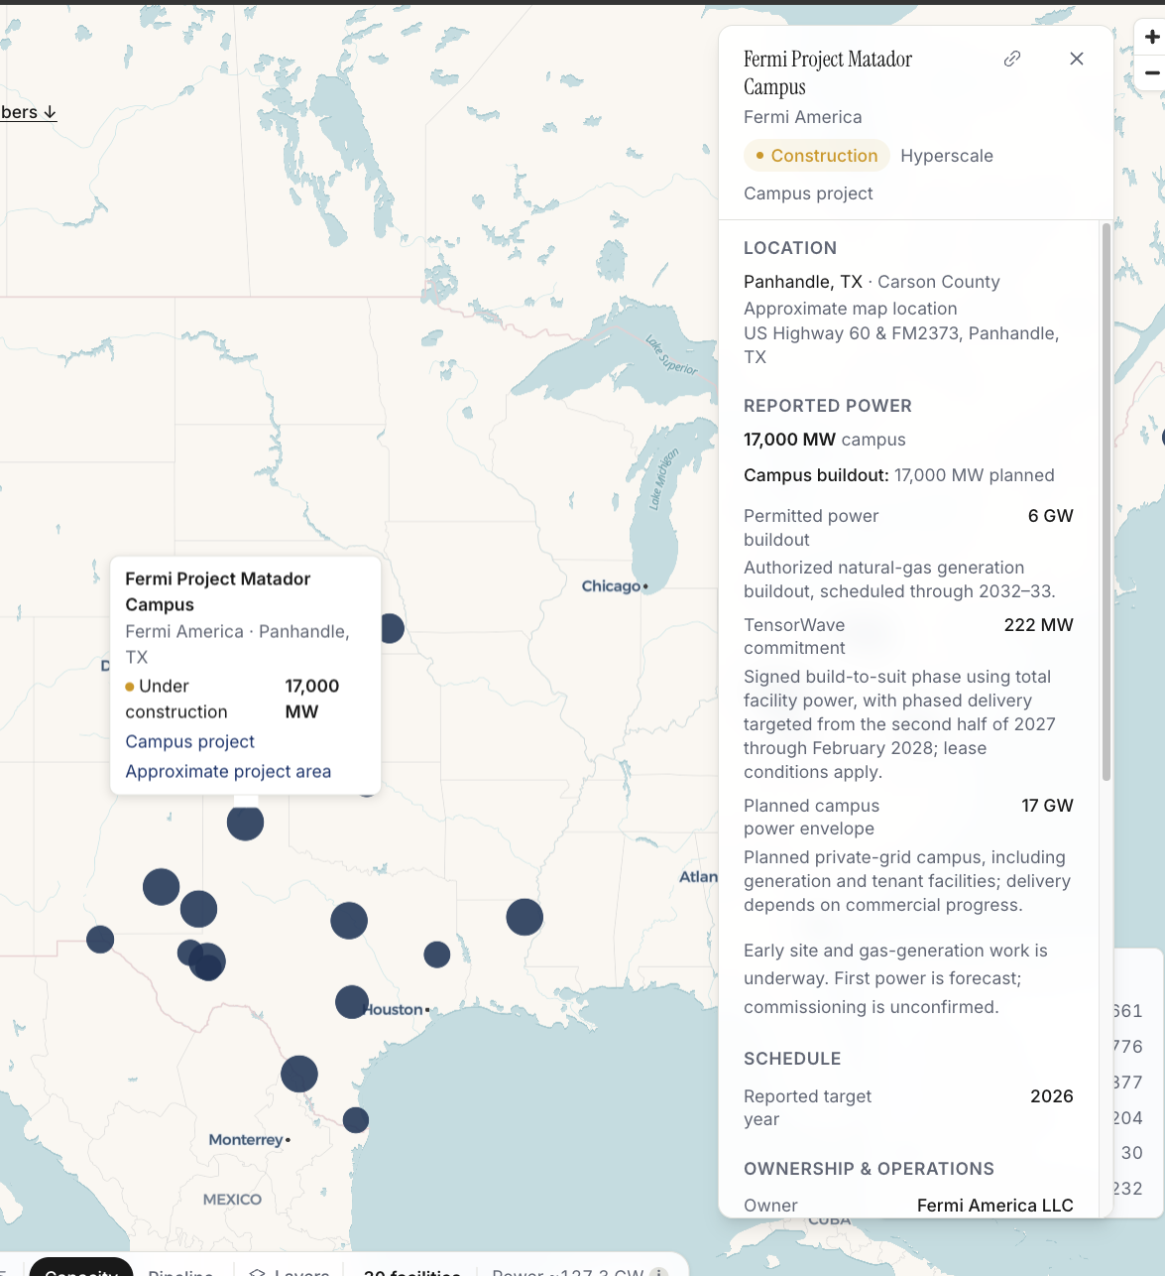The height and width of the screenshot is (1276, 1165).
Task: Zoom out of the map
Action: coord(1151,72)
